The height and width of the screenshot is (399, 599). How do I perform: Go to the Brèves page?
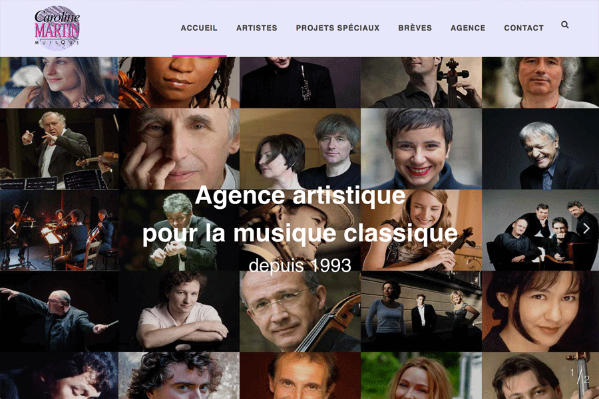pos(415,28)
